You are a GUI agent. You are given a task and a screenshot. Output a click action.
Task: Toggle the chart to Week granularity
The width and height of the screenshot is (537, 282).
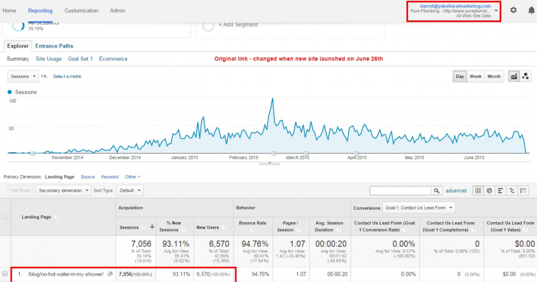point(475,76)
